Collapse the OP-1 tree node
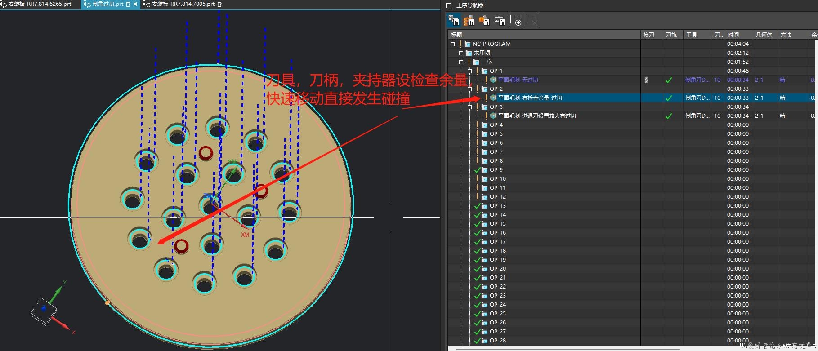The height and width of the screenshot is (351, 818). (x=470, y=71)
